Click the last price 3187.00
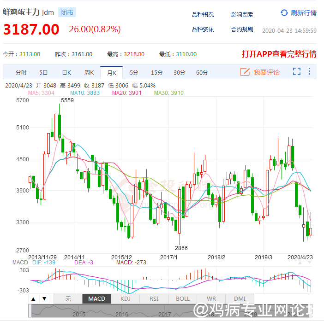324x321 pixels. pyautogui.click(x=31, y=29)
